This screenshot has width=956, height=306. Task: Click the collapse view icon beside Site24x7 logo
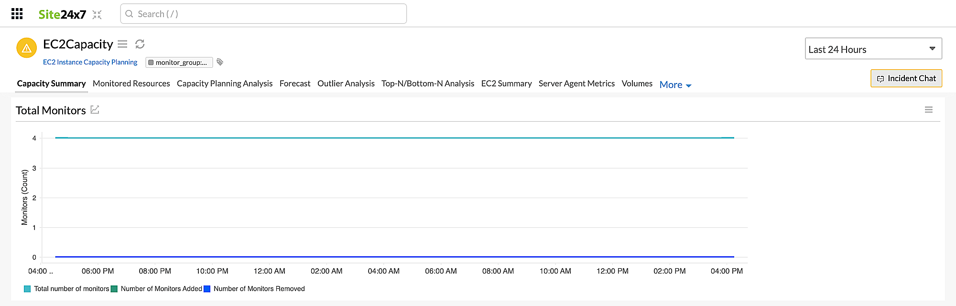pos(97,15)
